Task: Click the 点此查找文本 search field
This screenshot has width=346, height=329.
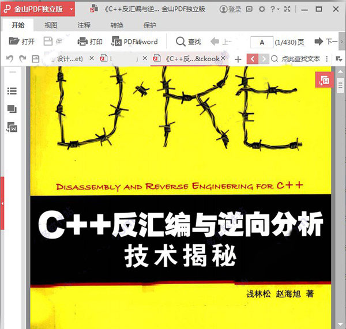Action: [296, 59]
